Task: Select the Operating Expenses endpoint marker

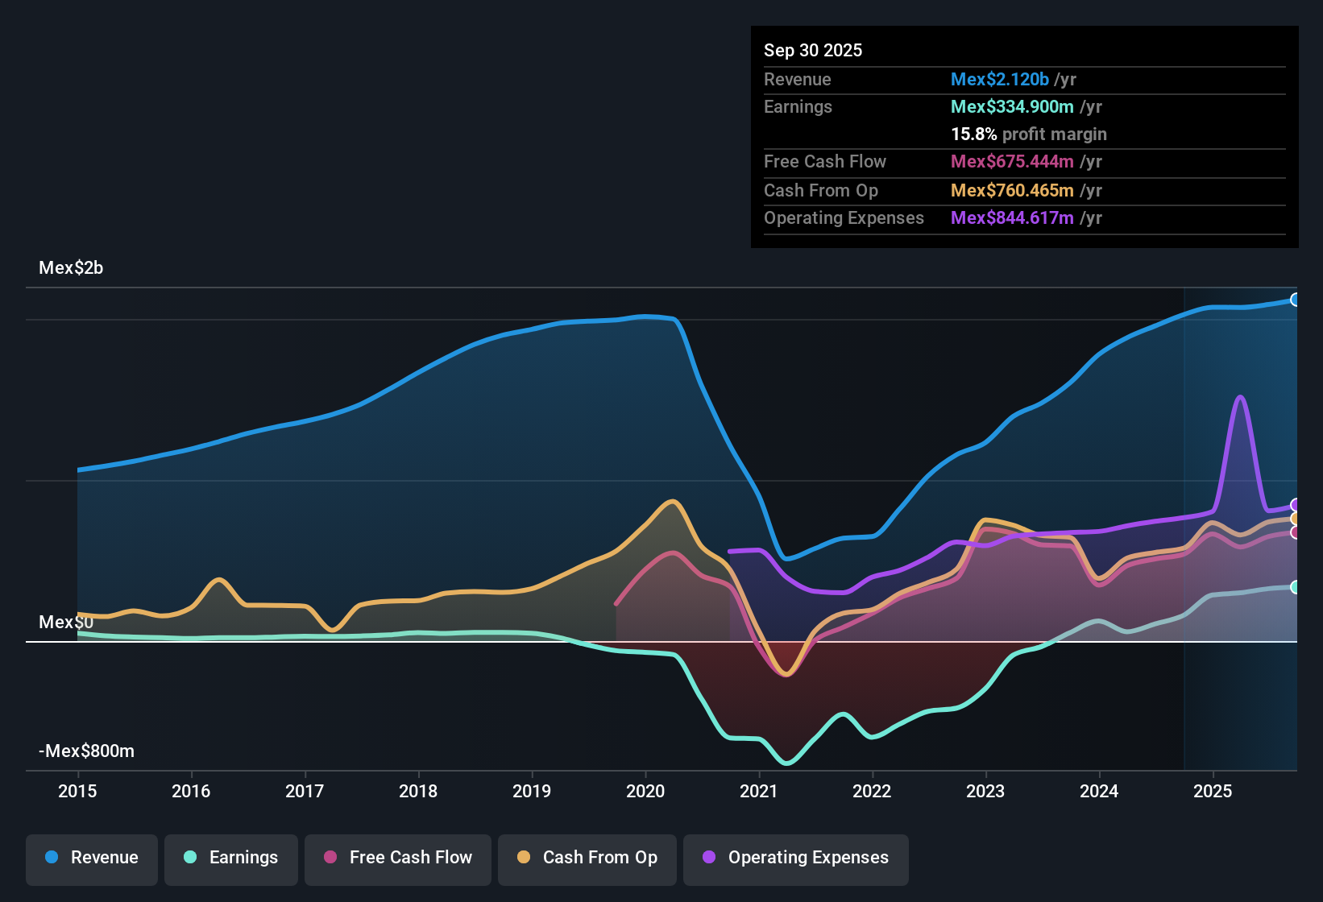Action: (1296, 505)
